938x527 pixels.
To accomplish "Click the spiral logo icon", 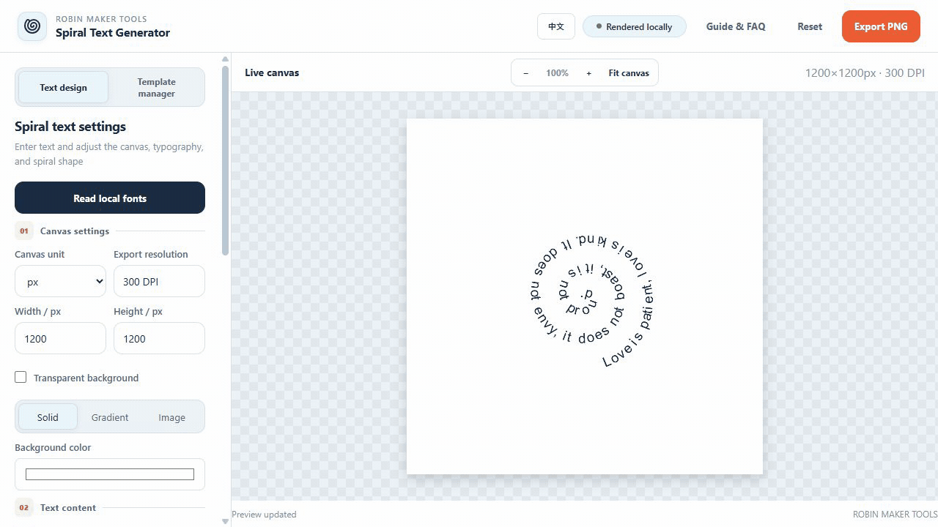I will (x=32, y=26).
